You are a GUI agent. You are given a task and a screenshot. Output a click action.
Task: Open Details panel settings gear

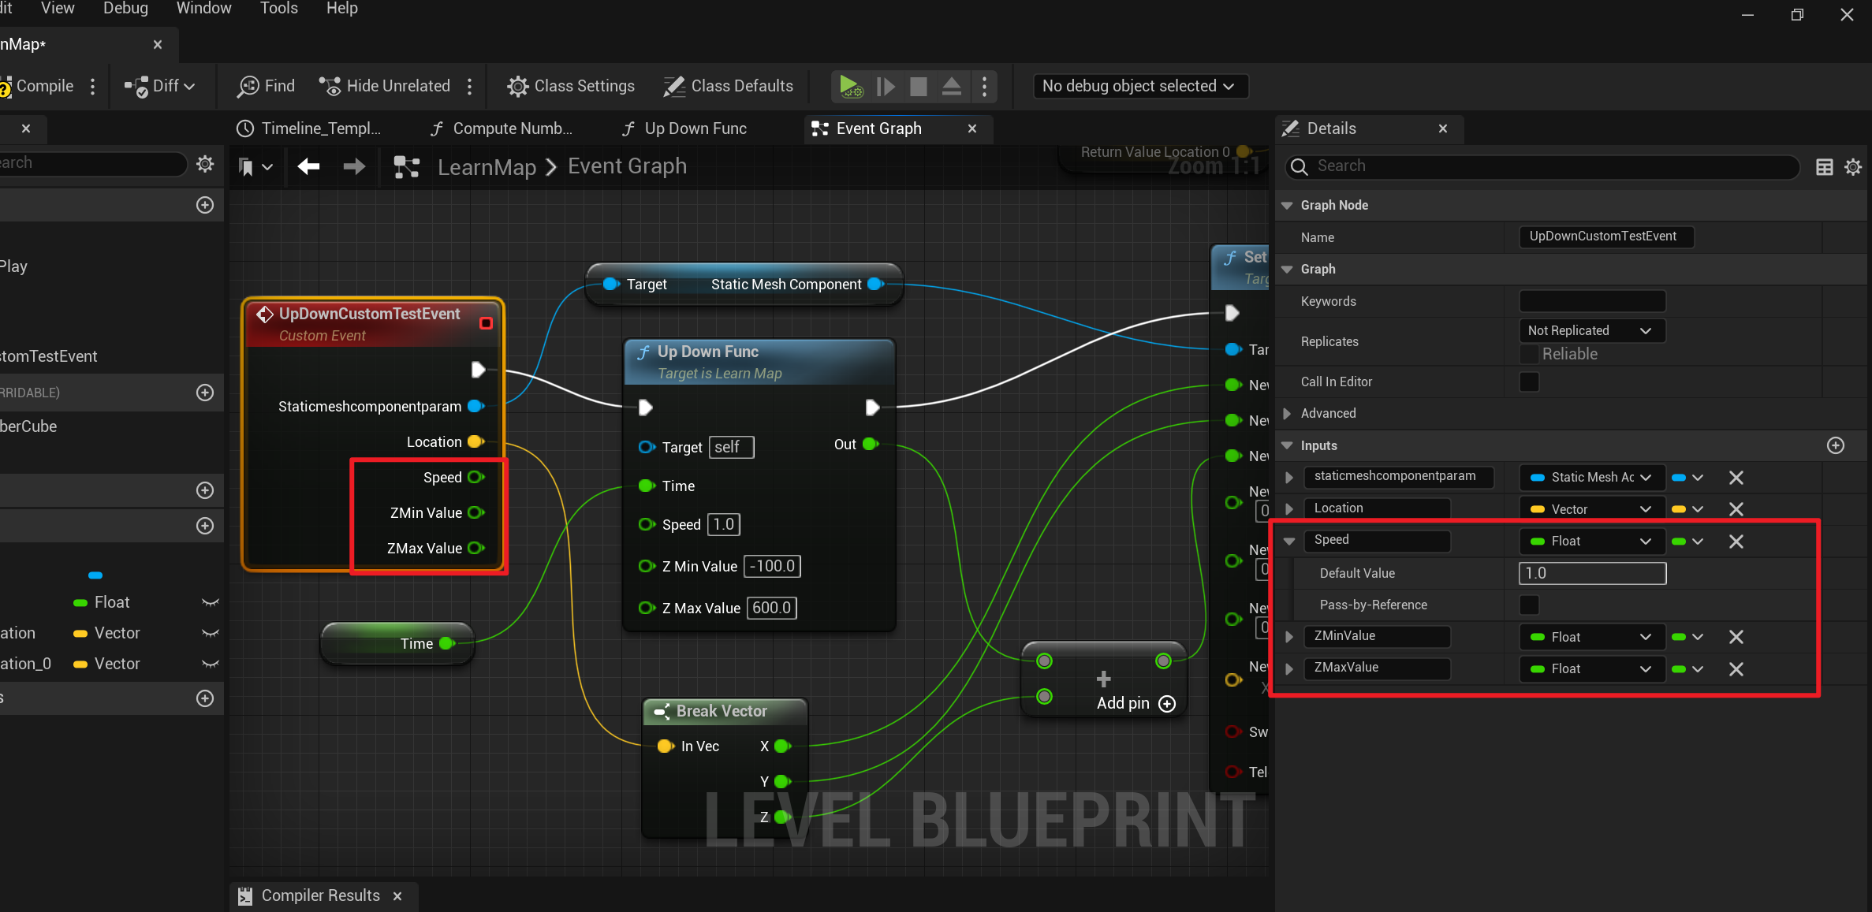(1853, 166)
